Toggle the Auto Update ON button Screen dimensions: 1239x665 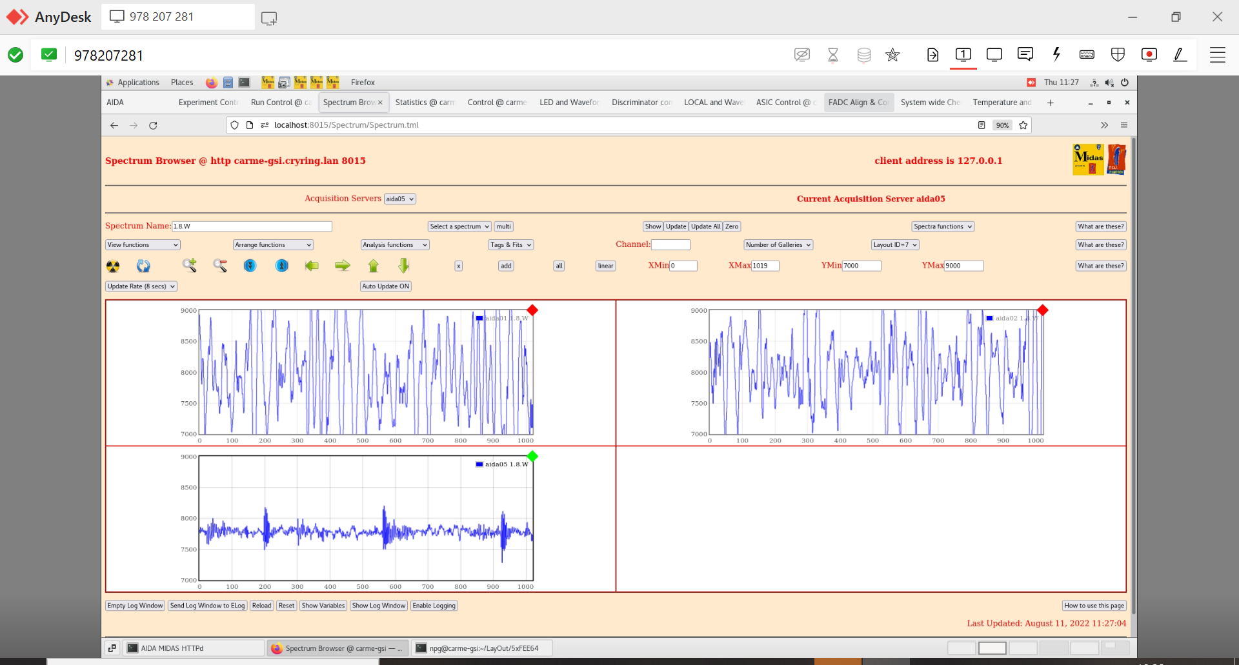[385, 286]
